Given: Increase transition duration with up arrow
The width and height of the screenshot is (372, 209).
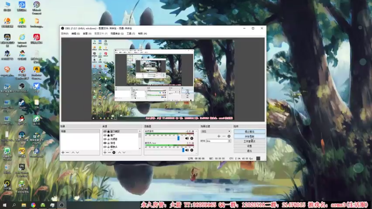Looking at the screenshot, I should (x=229, y=140).
